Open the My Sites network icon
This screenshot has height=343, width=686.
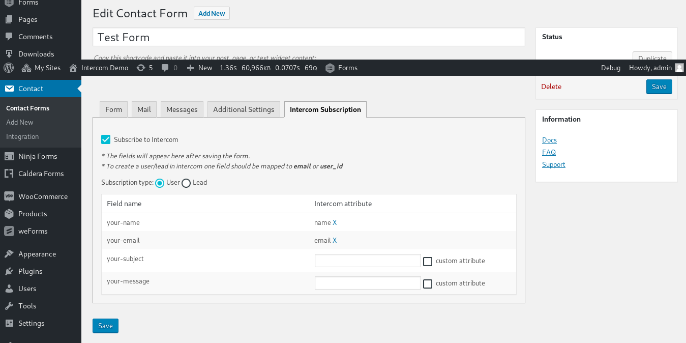pyautogui.click(x=26, y=68)
